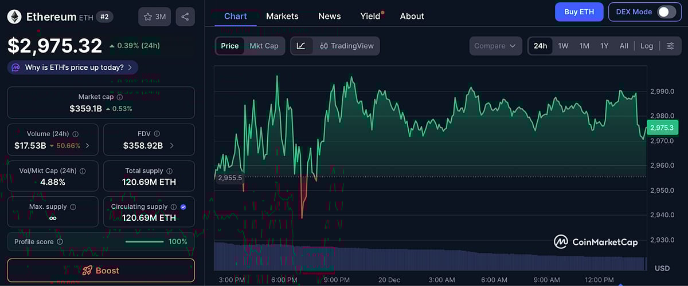
Task: Open chart settings sliders icon
Action: 670,46
